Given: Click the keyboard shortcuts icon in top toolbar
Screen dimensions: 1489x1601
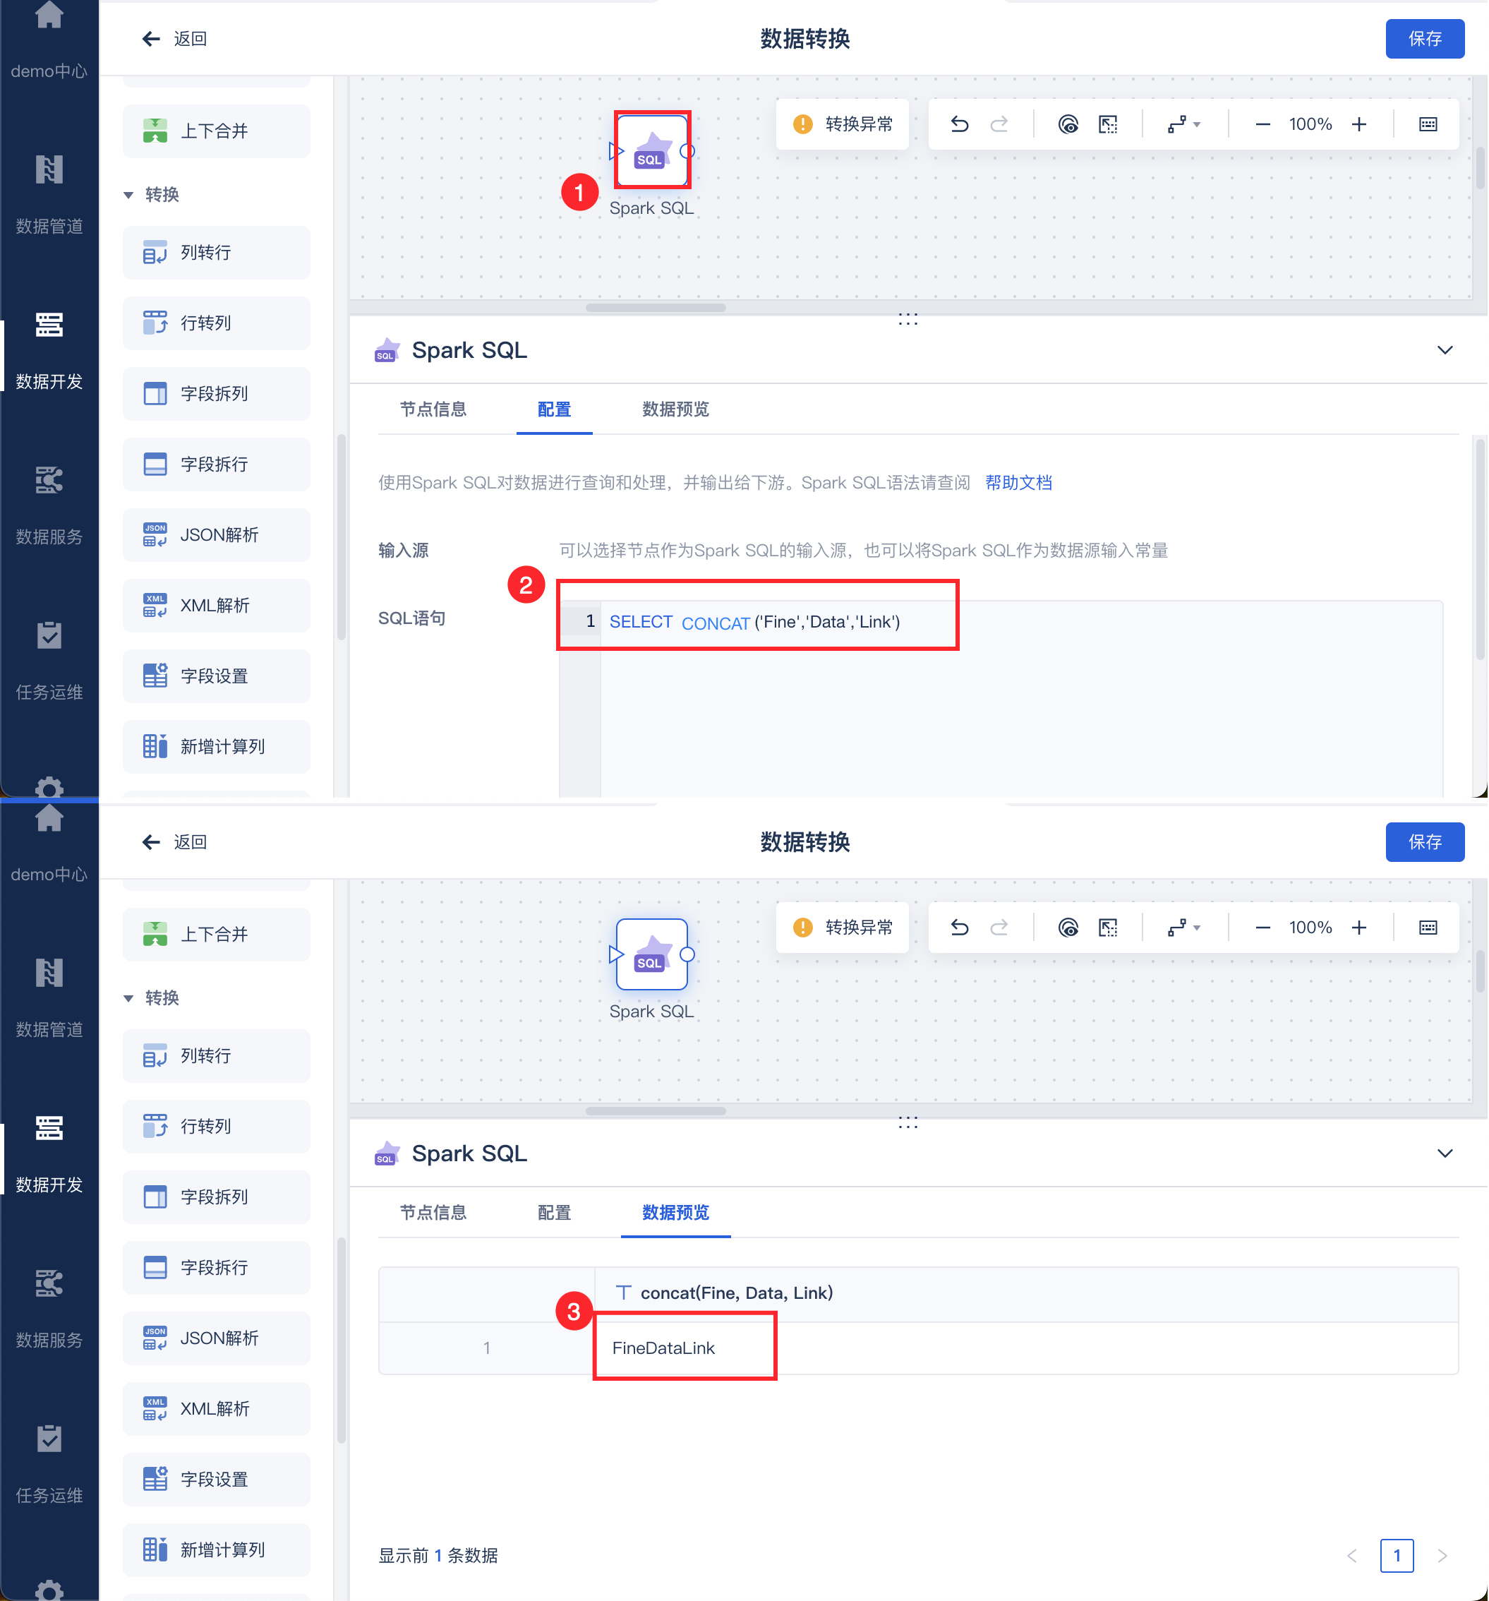Looking at the screenshot, I should coord(1428,124).
